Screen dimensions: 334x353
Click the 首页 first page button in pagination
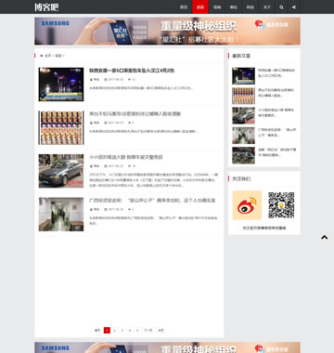tap(97, 331)
